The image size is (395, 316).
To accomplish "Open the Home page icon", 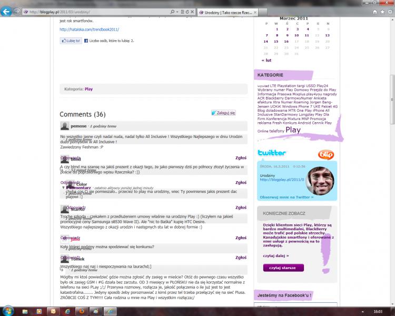I will tap(375, 12).
